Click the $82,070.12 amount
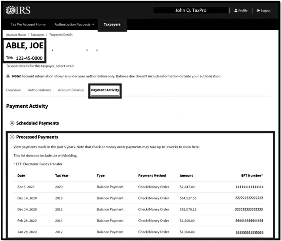This screenshot has width=282, height=241. (188, 209)
